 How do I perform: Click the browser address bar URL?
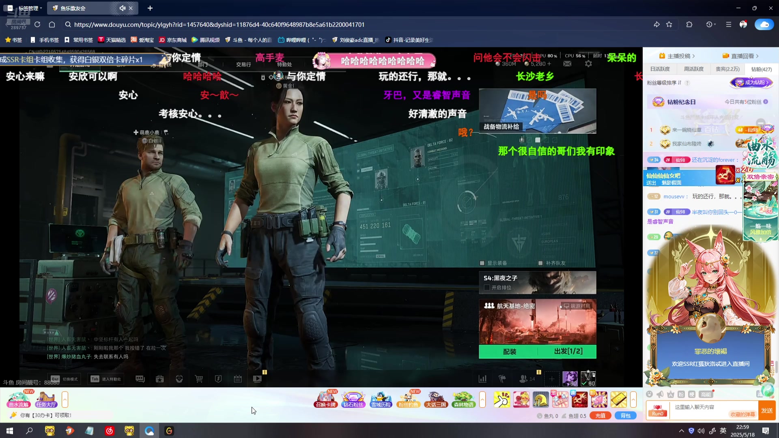click(x=219, y=24)
